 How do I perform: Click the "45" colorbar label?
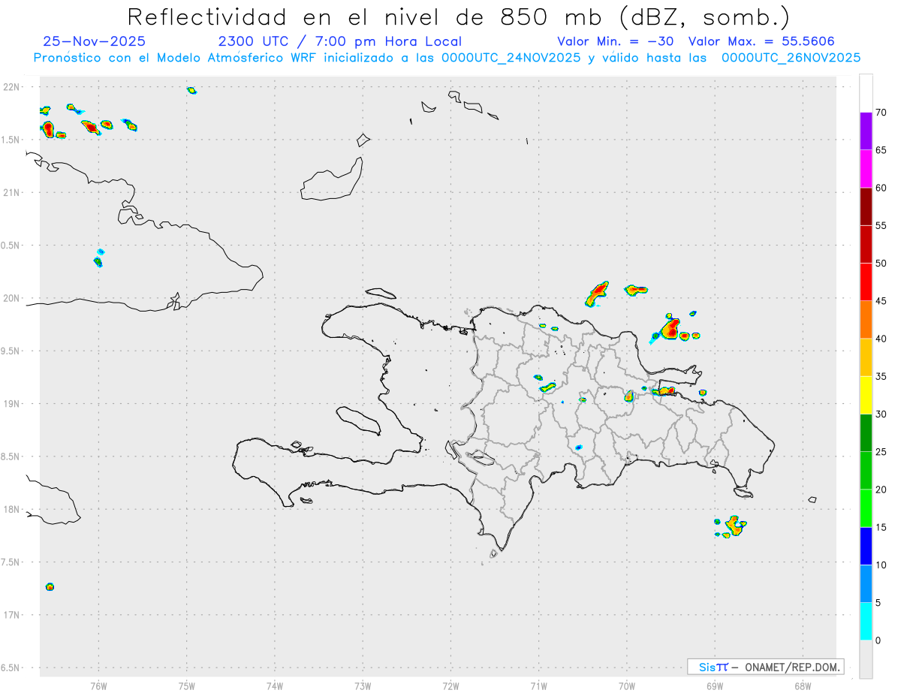tap(881, 301)
